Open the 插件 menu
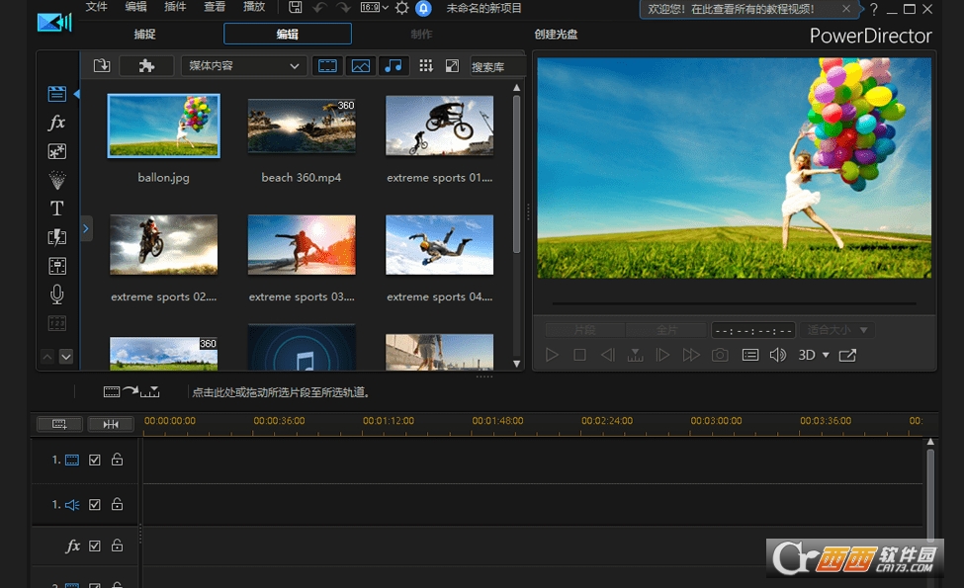 click(x=175, y=7)
